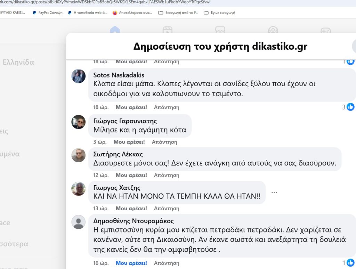Open Έγινε εισαγωγή bookmarks folder
The height and width of the screenshot is (269, 356).
point(219,13)
